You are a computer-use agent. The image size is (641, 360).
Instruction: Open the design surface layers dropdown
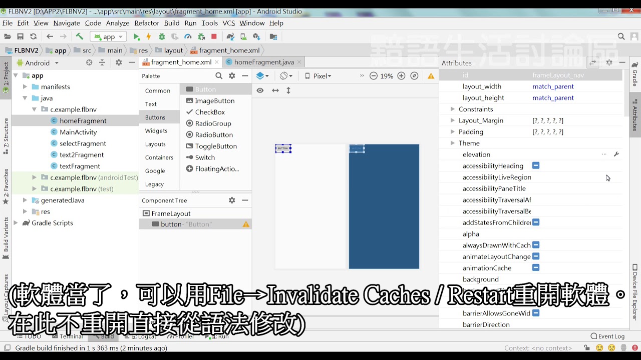pos(262,76)
